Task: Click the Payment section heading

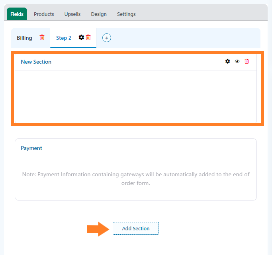Action: tap(31, 148)
